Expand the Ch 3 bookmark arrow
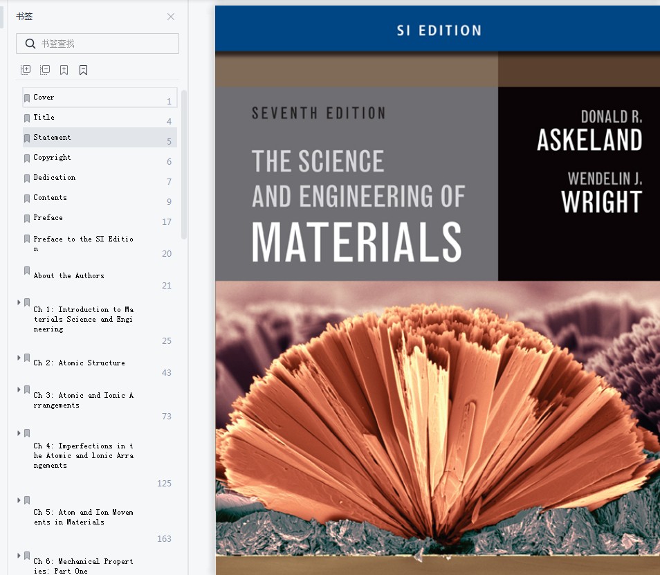The width and height of the screenshot is (660, 575). coord(19,390)
